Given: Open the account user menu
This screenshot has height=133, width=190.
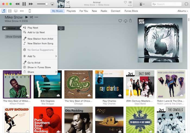Looking at the screenshot, I should [142, 4].
